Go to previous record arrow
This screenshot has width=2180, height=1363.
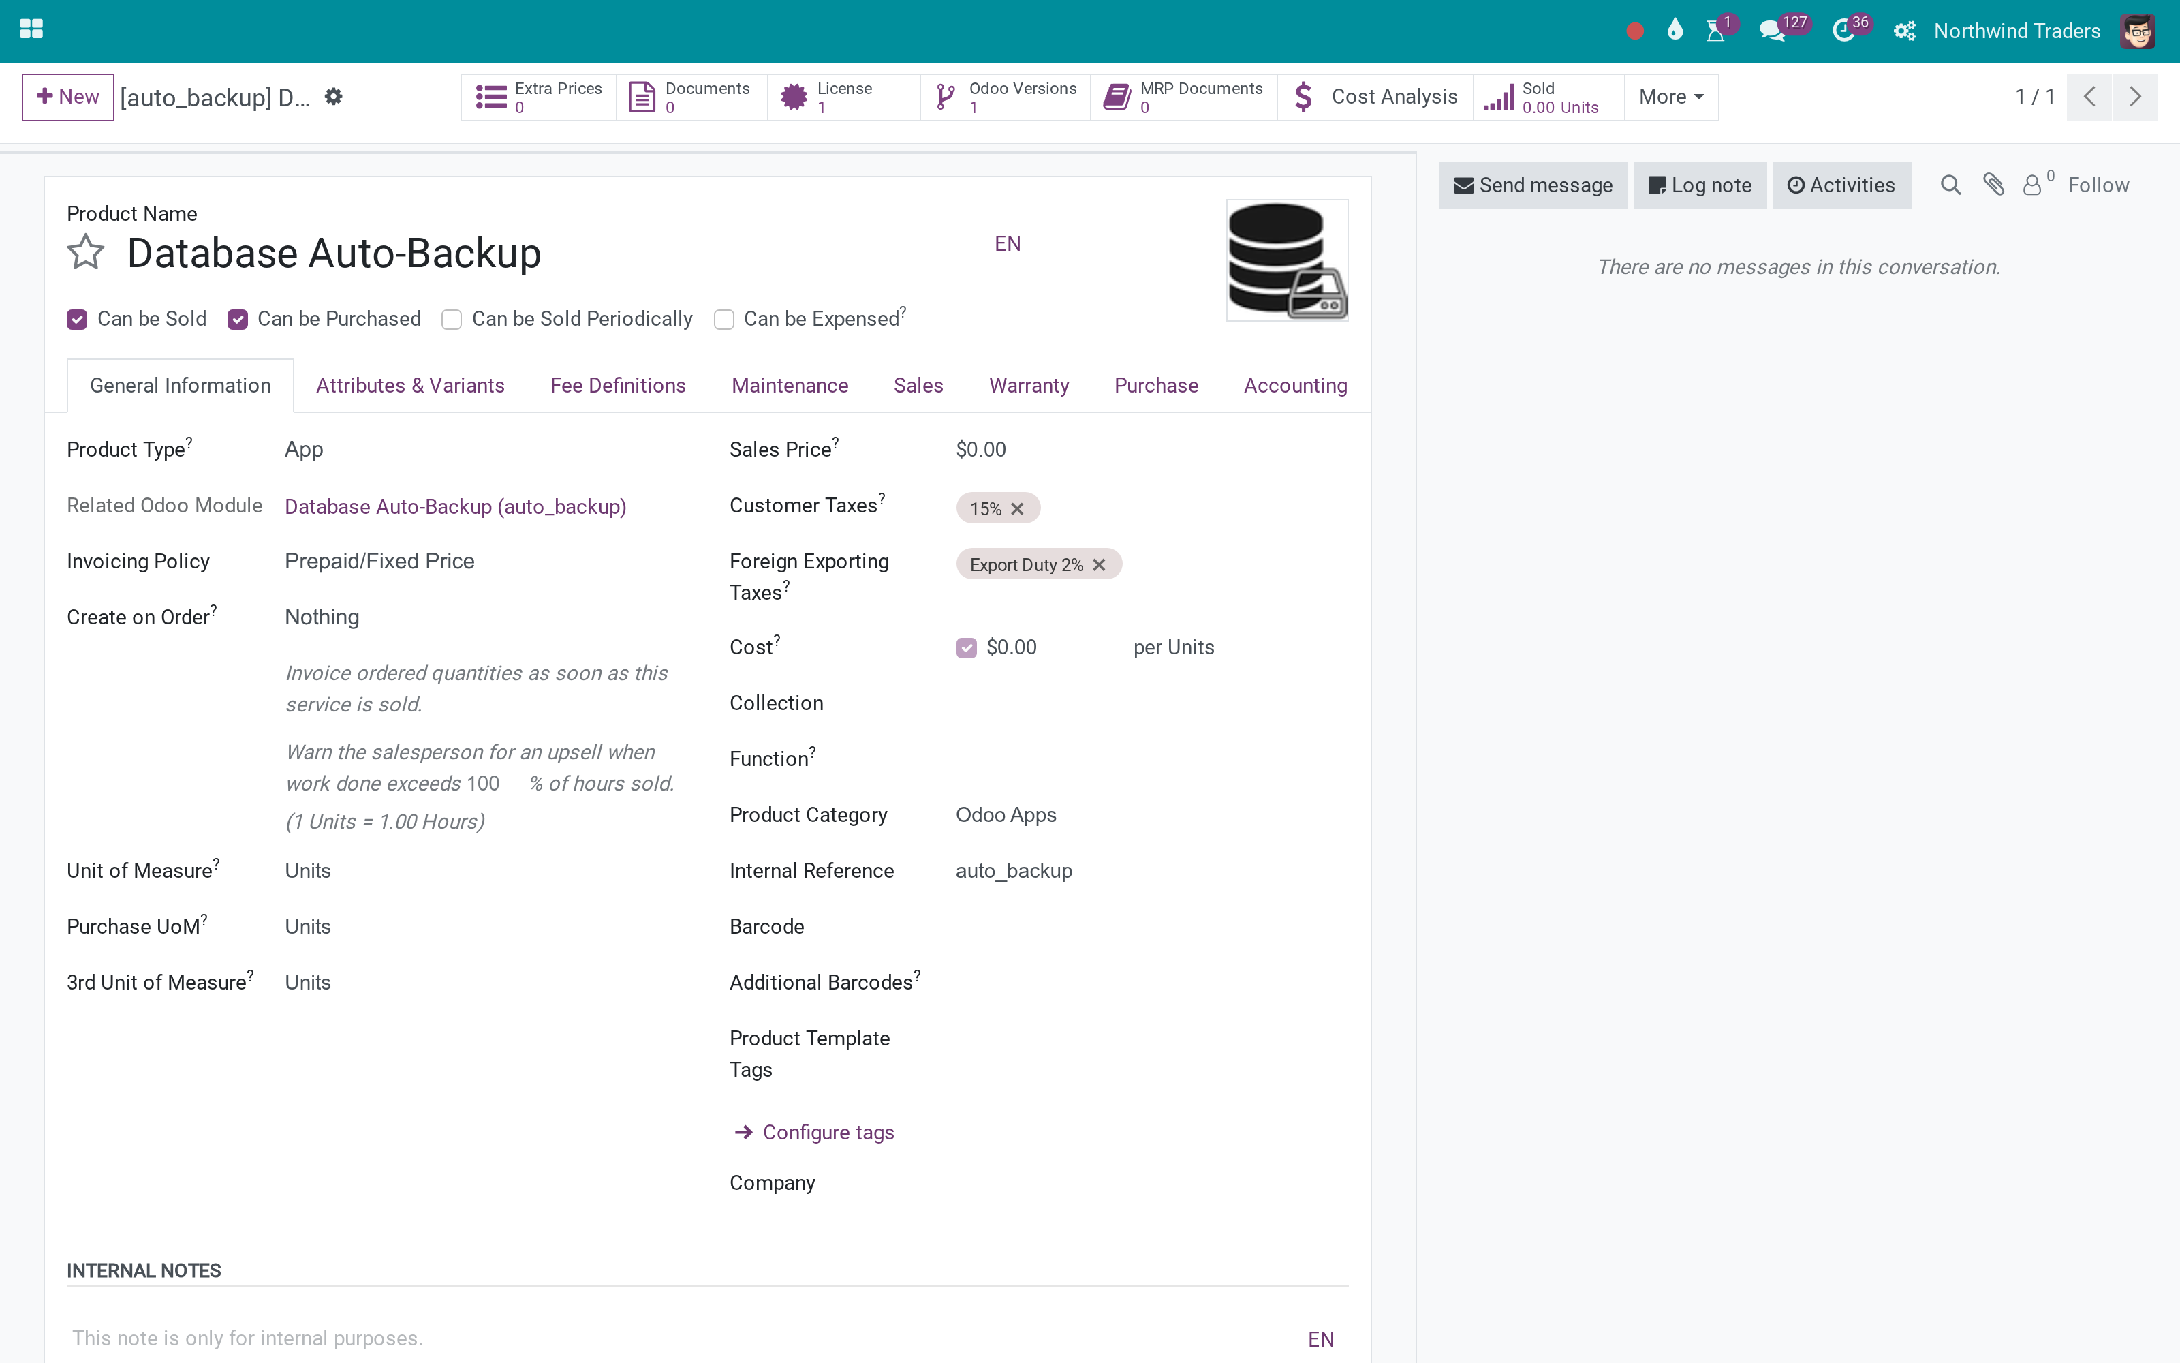[x=2089, y=97]
